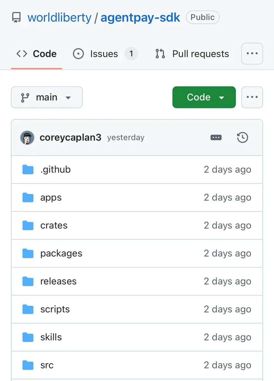274x381 pixels.
Task: Click the scripts folder icon
Action: (x=28, y=310)
